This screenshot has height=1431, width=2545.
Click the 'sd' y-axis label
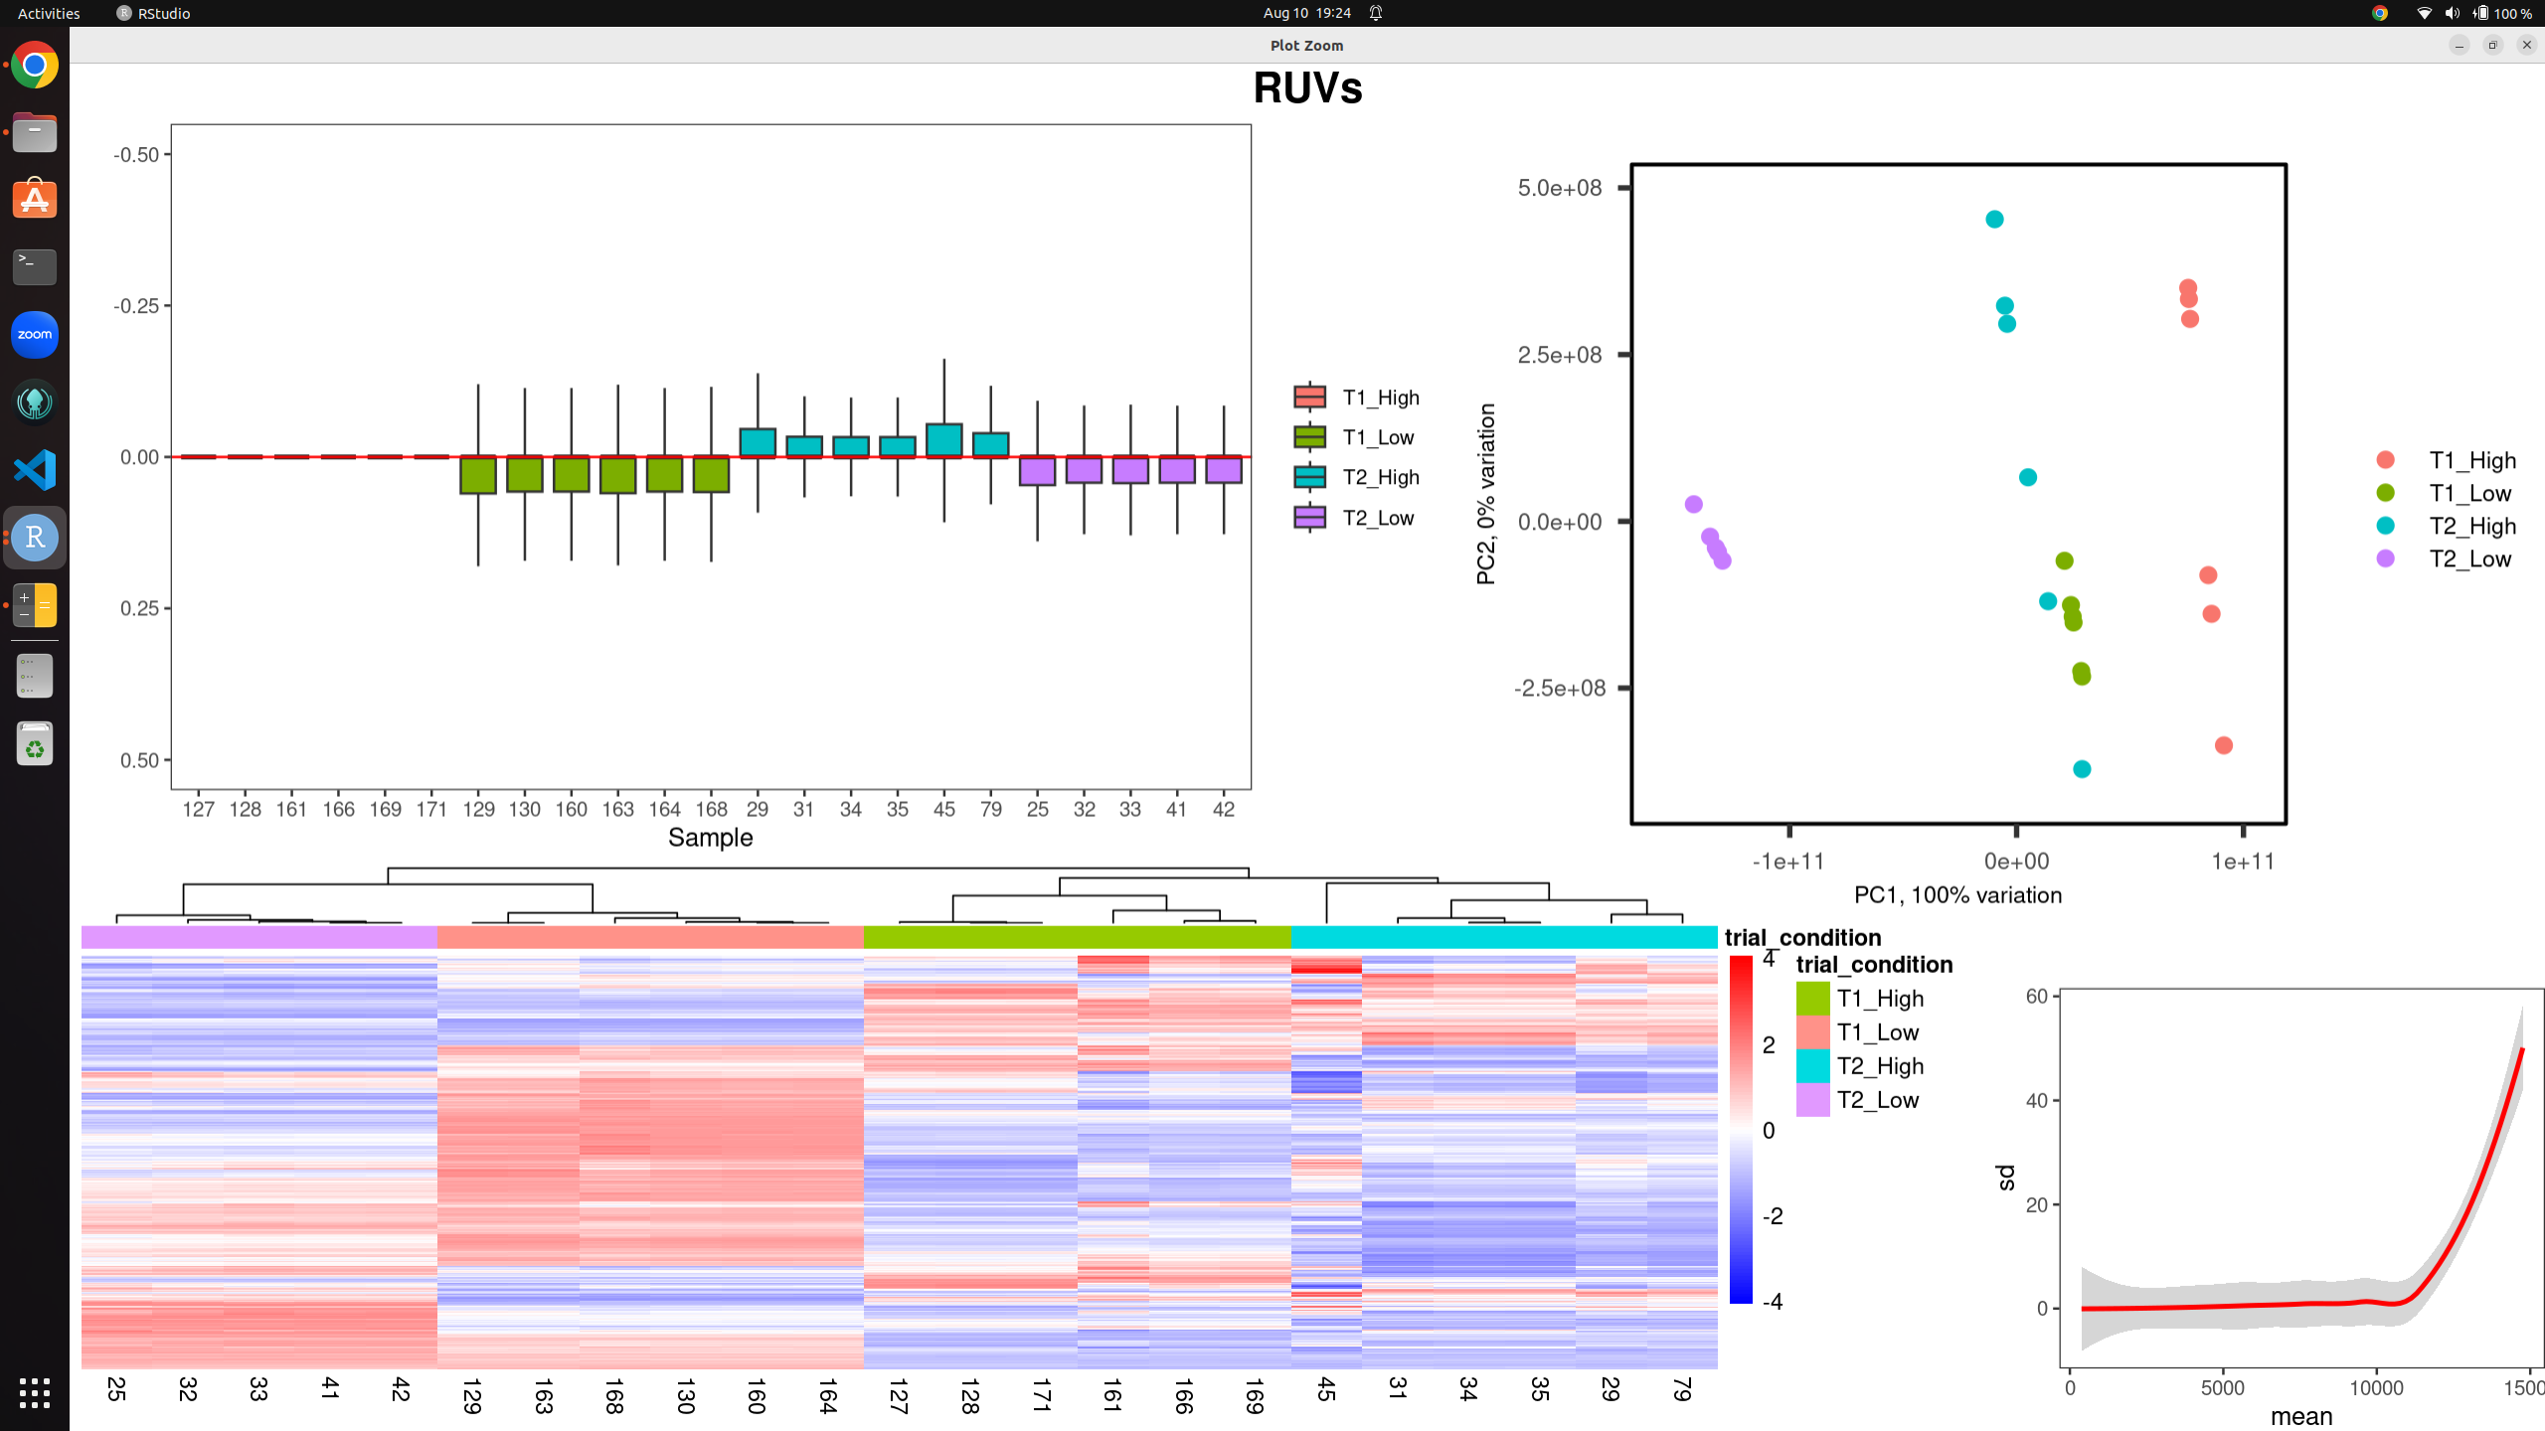coord(2006,1177)
